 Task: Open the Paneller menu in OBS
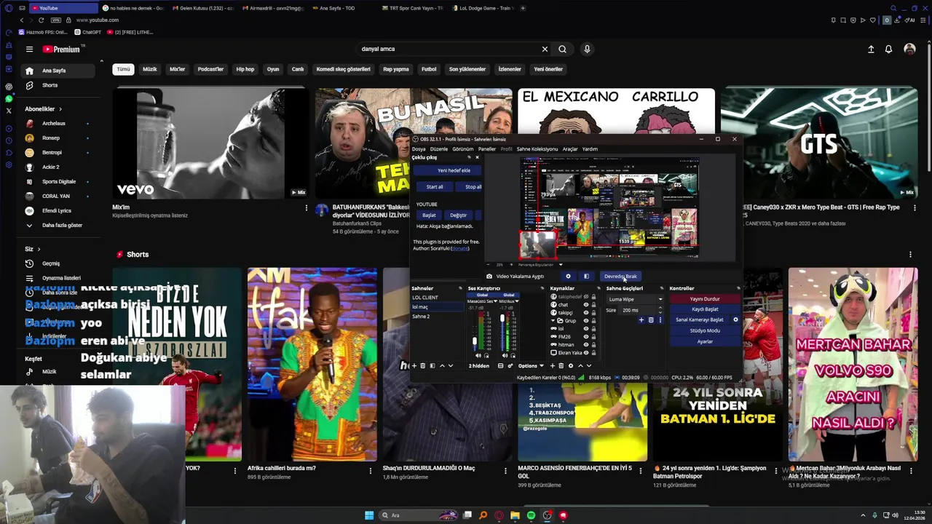[487, 149]
